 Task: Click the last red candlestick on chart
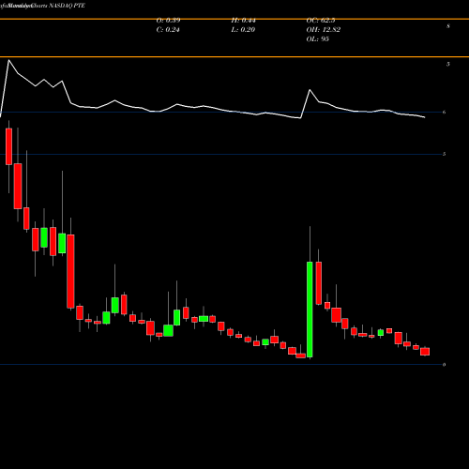point(425,351)
